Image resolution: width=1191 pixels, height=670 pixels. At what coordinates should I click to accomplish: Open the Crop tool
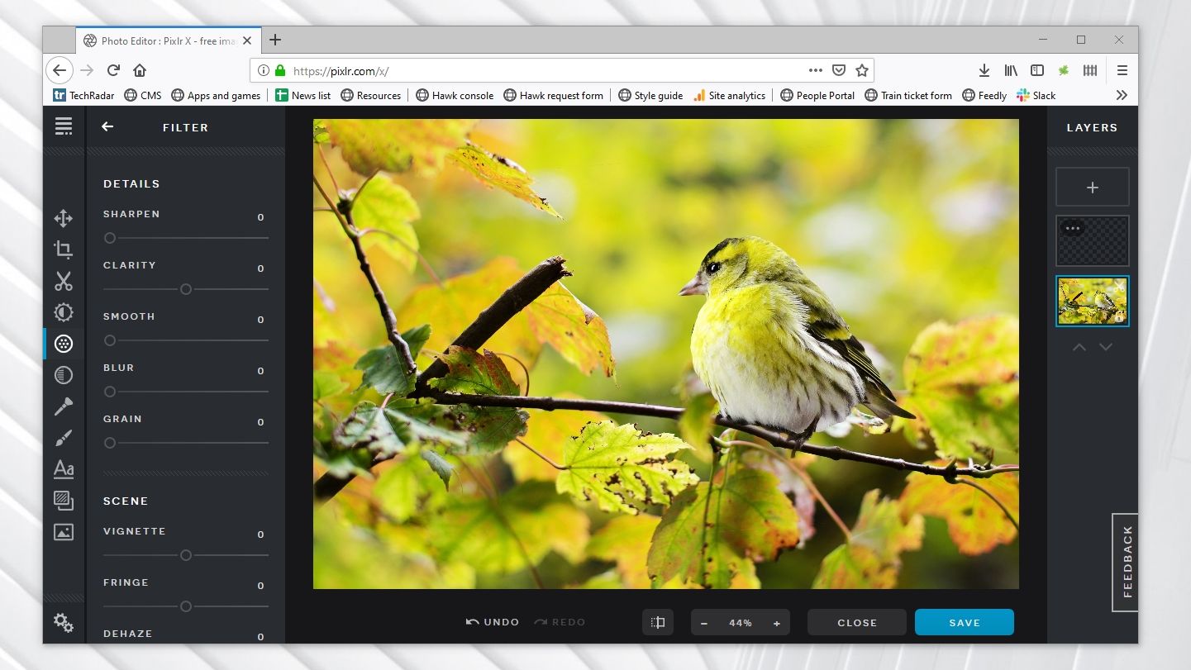64,249
